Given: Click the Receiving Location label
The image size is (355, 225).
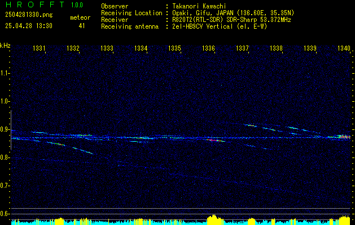Looking at the screenshot, I should (x=132, y=13).
